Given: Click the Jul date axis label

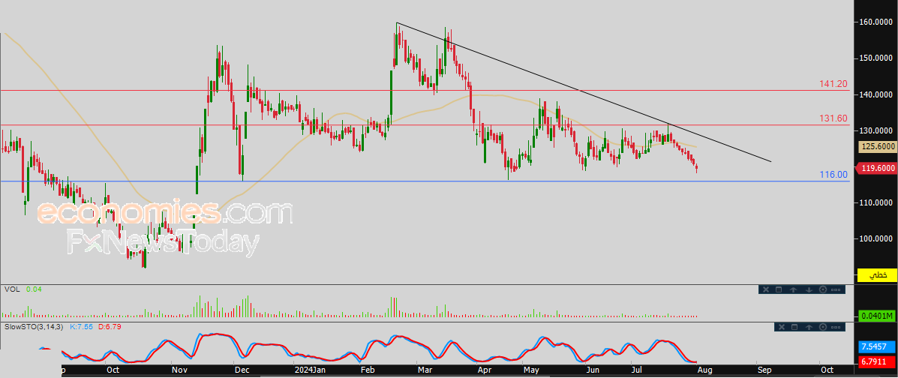Looking at the screenshot, I should coord(635,370).
